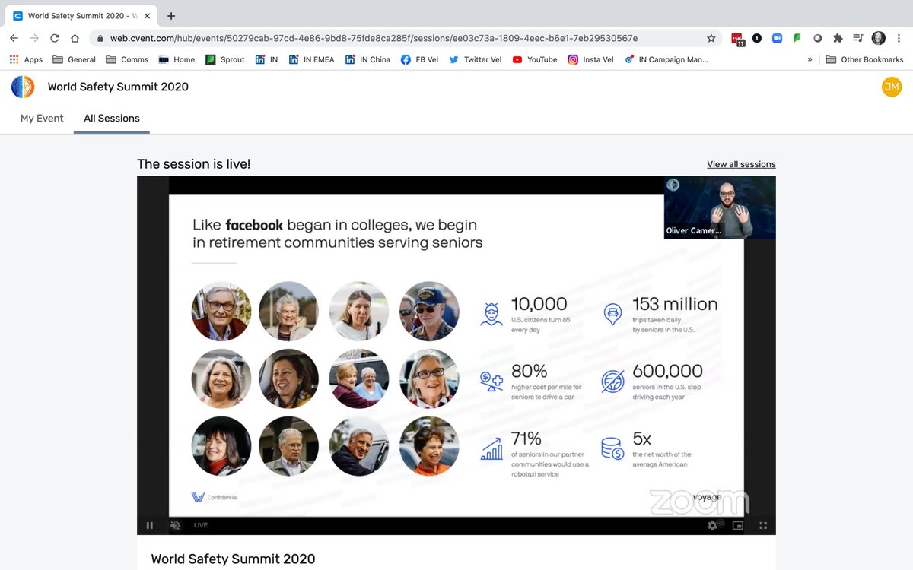Open the YouTube bookmark

tap(535, 59)
